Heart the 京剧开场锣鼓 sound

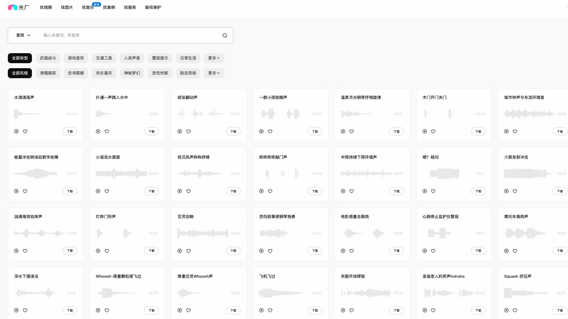click(x=351, y=310)
